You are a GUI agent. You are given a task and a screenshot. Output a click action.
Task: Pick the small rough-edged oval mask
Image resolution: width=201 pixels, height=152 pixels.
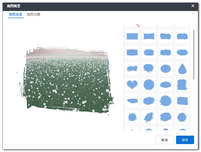point(166,84)
